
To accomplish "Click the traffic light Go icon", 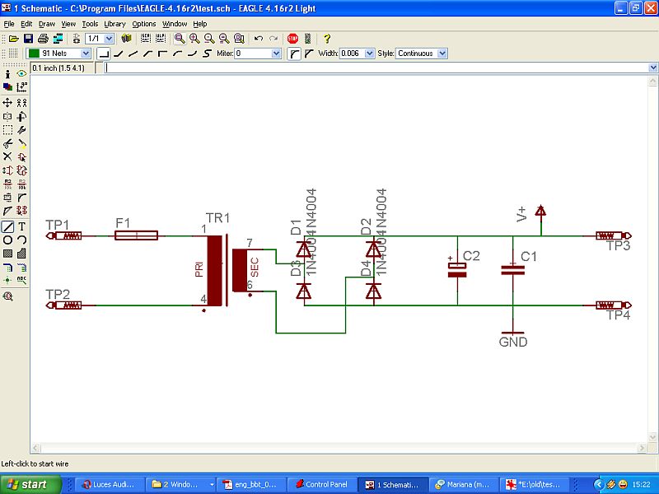I will click(x=307, y=39).
